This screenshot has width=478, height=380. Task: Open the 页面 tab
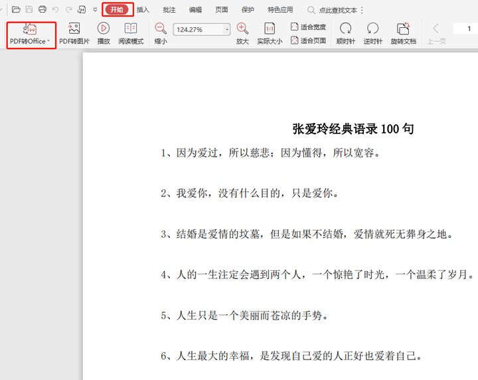(x=222, y=10)
